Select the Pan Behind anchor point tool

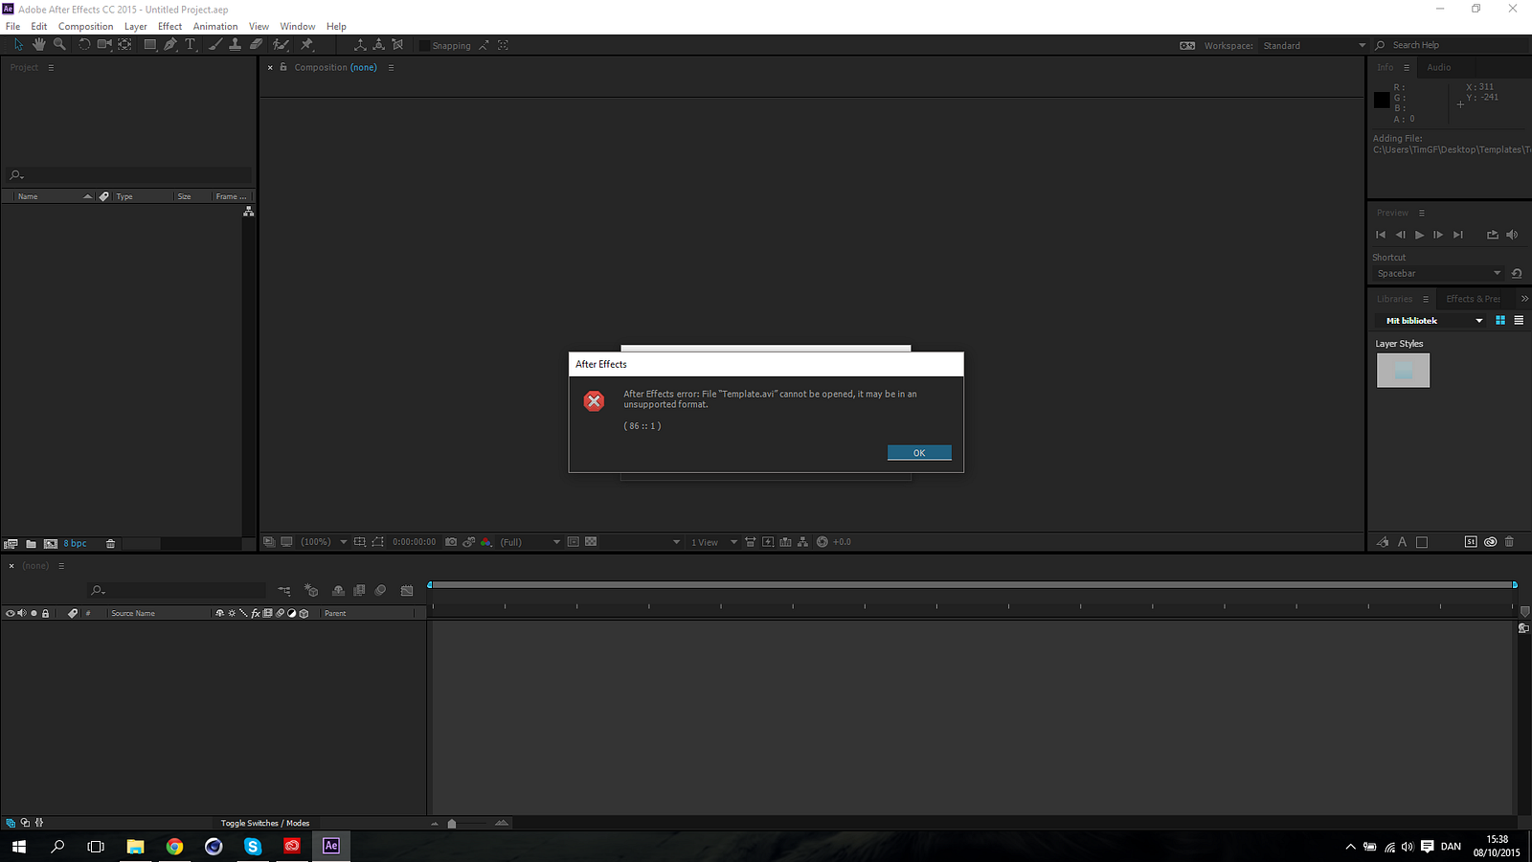125,45
